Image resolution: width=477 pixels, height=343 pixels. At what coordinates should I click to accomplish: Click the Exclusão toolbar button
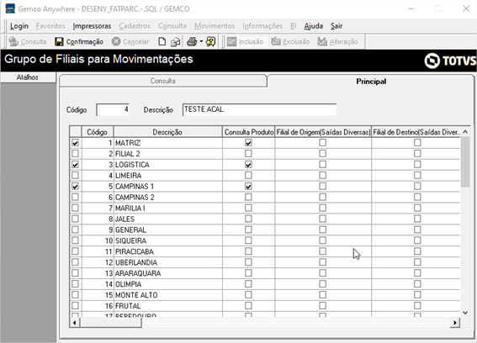pyautogui.click(x=290, y=42)
